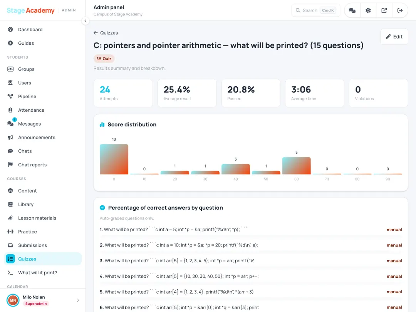
Task: Click the Pipeline icon in sidebar
Action: pyautogui.click(x=10, y=96)
